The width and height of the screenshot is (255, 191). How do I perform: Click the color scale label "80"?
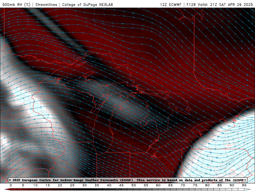[x=208, y=185]
